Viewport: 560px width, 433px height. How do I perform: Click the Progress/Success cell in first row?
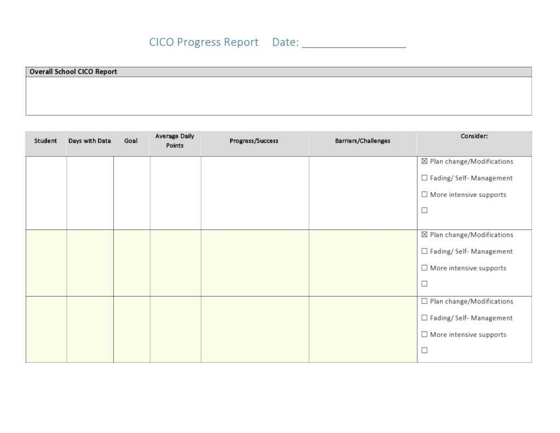[x=254, y=192]
